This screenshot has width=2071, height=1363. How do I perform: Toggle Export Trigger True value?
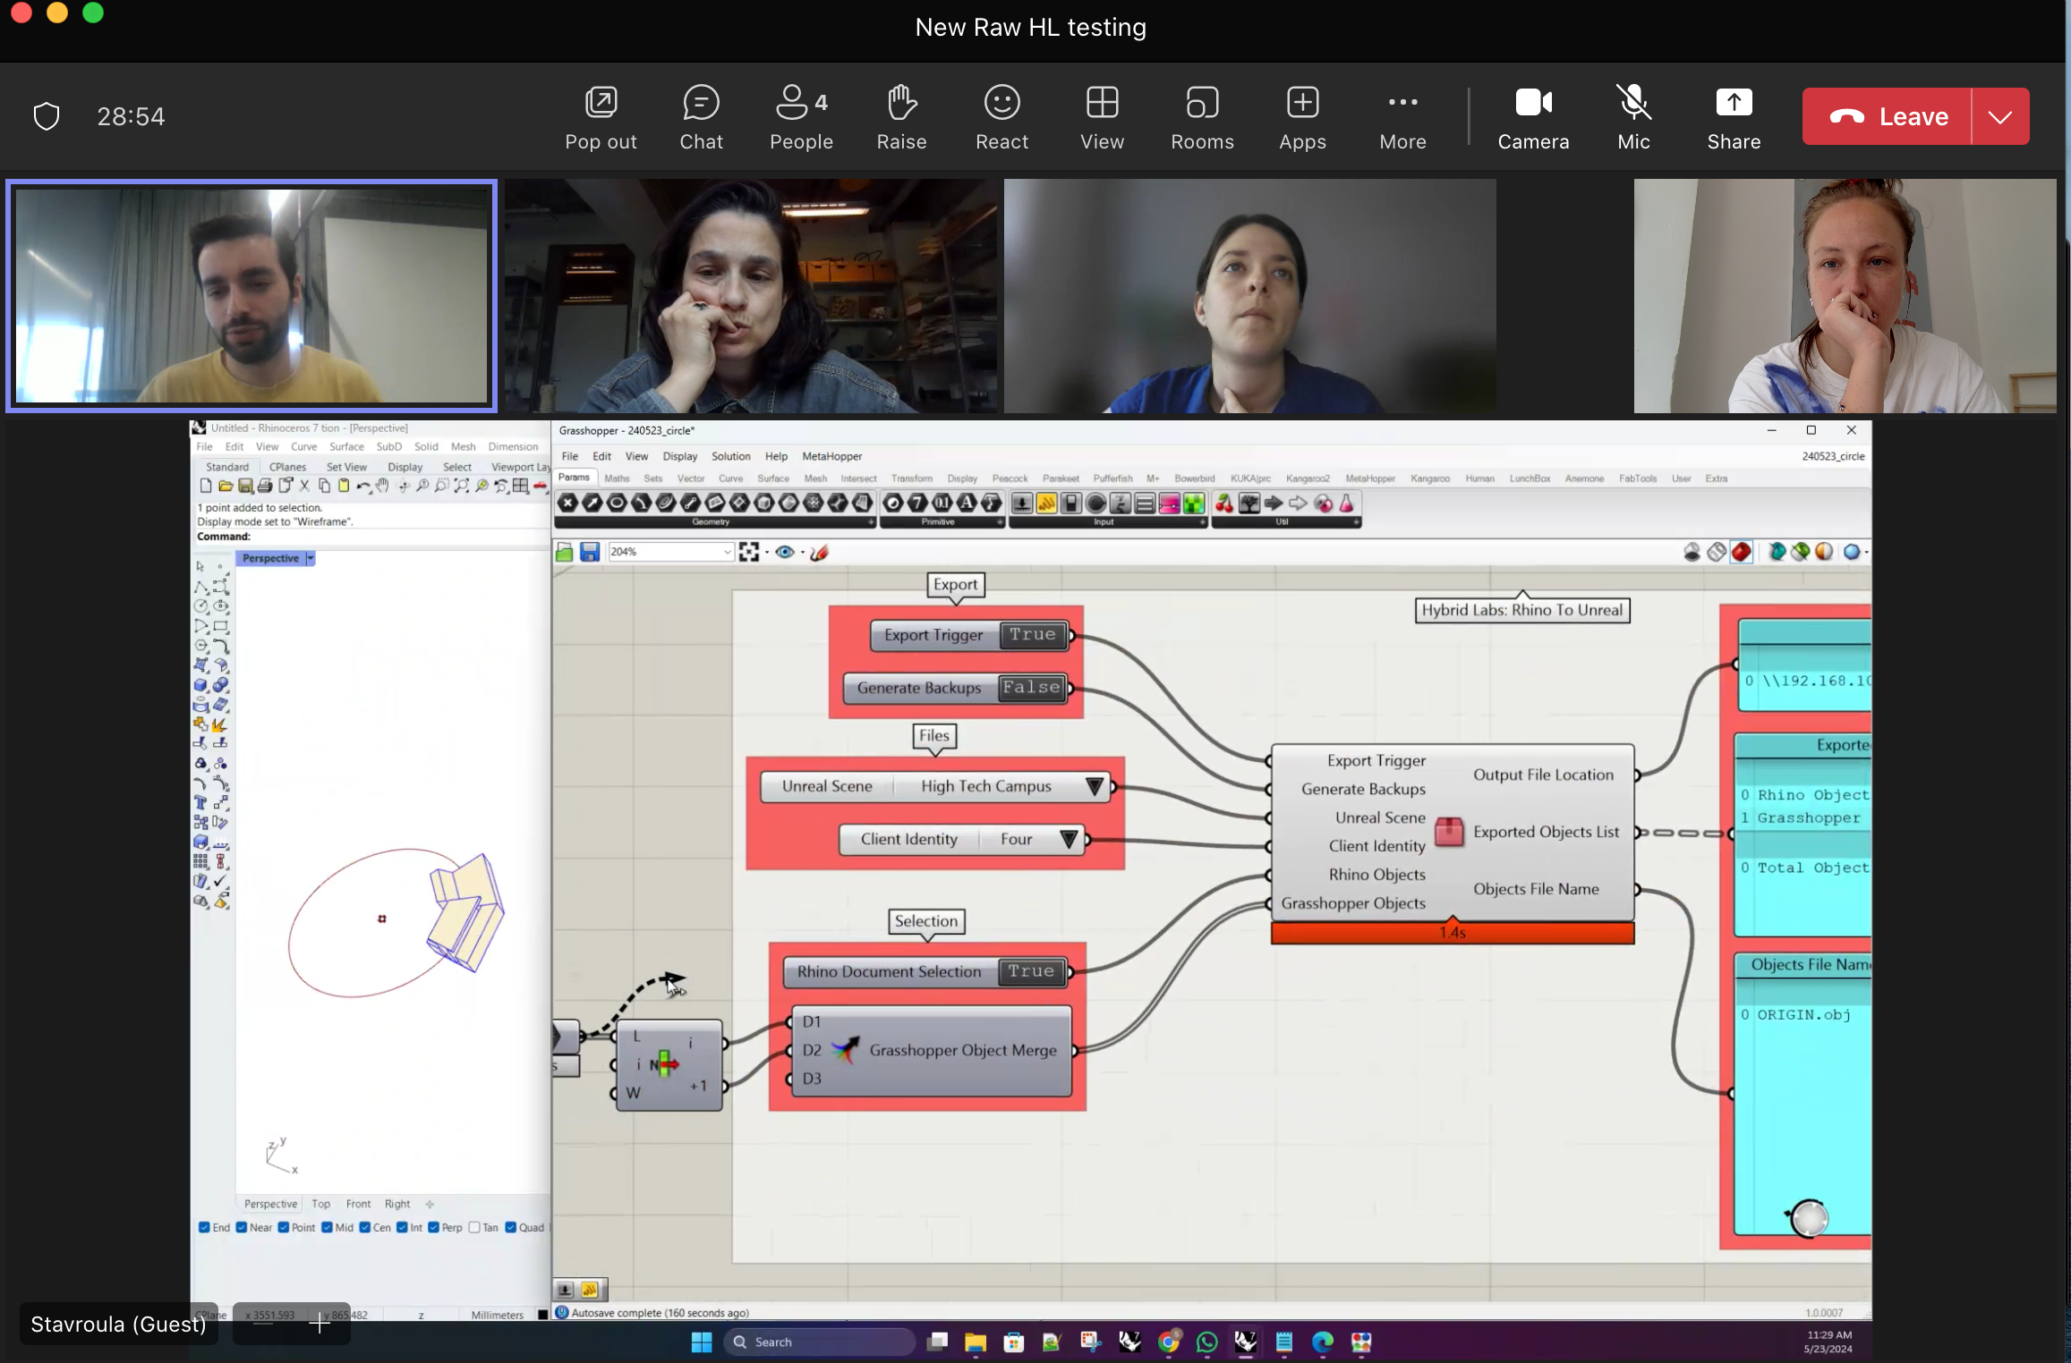point(1033,635)
